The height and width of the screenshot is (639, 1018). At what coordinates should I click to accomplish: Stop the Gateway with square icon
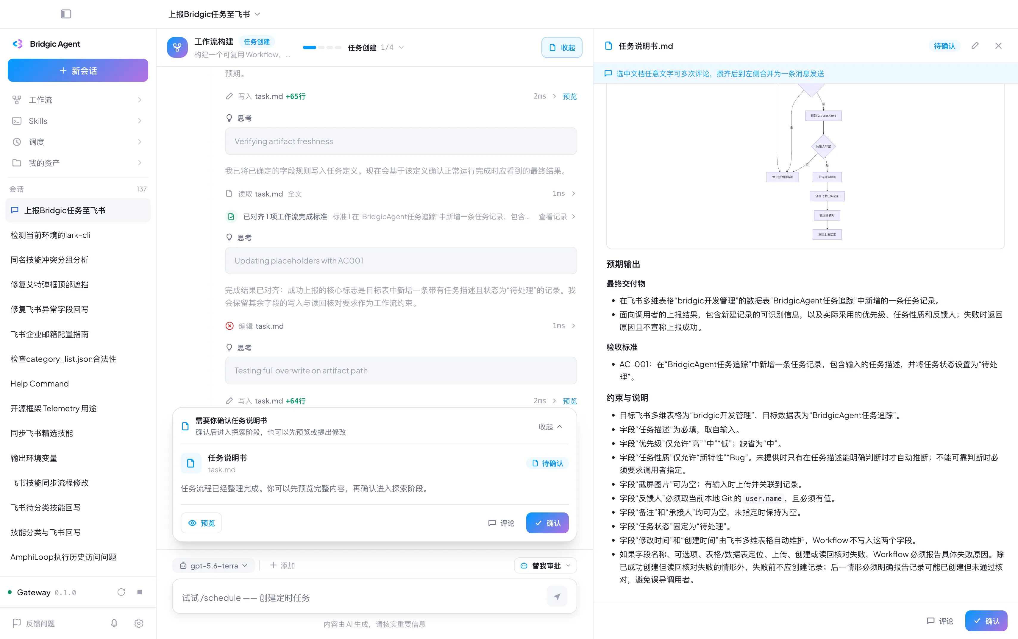tap(139, 592)
